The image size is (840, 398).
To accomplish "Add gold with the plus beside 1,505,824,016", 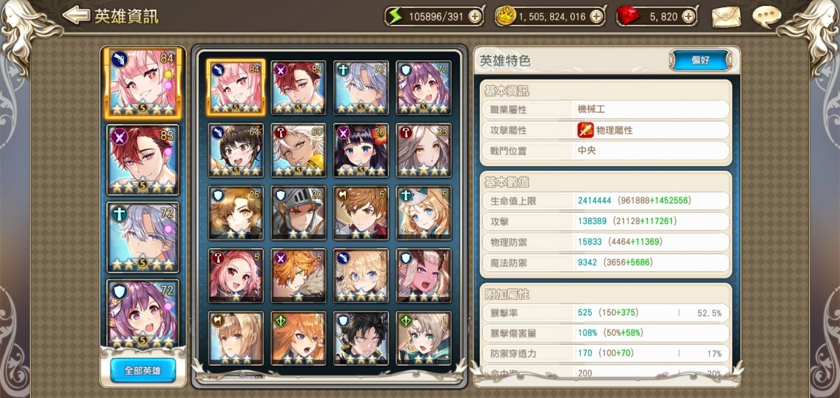I will [596, 17].
